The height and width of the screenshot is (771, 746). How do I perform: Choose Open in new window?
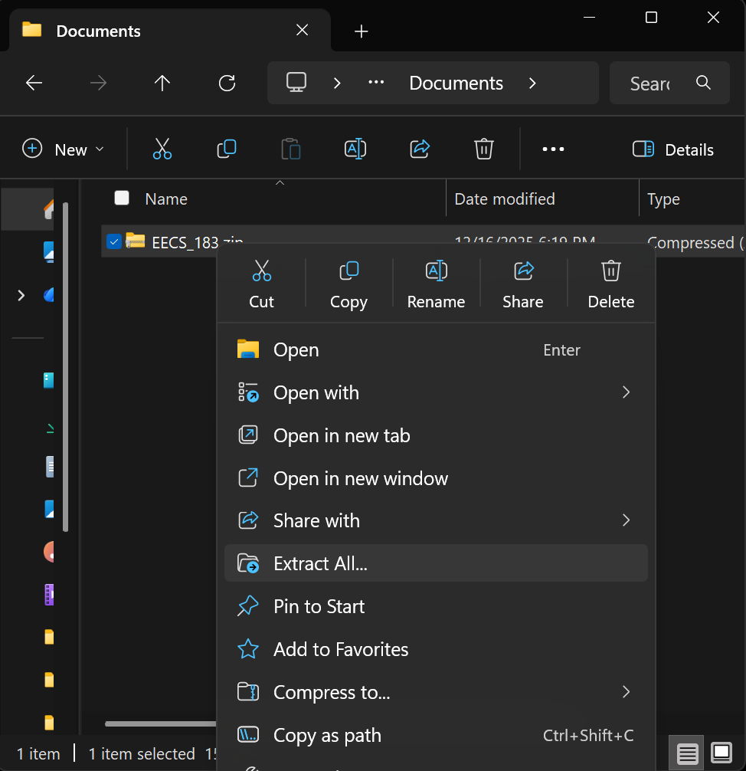point(436,478)
